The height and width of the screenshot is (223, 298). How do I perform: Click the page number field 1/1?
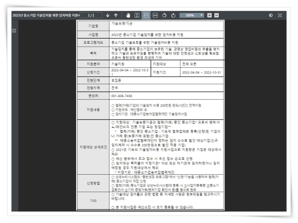click(91, 15)
